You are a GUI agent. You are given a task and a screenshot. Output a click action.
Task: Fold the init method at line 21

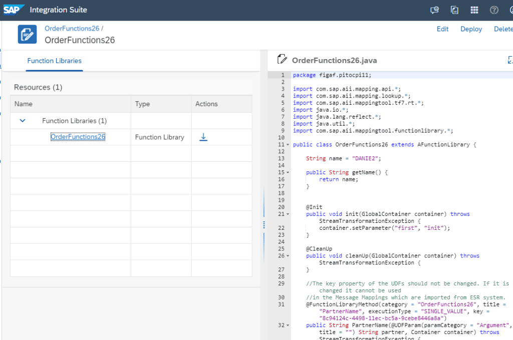(288, 214)
